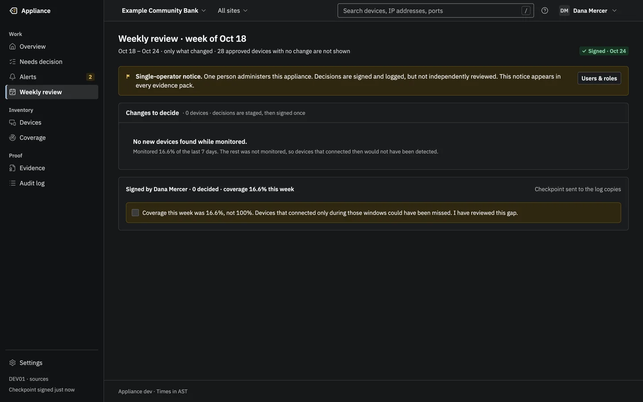Open the Alerts section
The width and height of the screenshot is (643, 402).
click(x=52, y=77)
